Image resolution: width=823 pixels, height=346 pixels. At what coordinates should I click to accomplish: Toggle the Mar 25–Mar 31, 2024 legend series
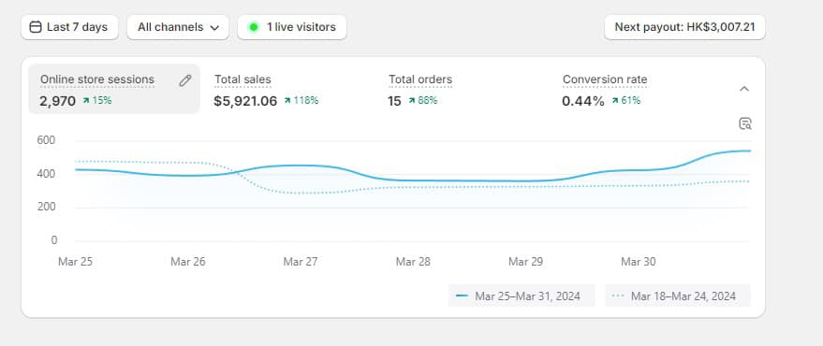pos(522,296)
